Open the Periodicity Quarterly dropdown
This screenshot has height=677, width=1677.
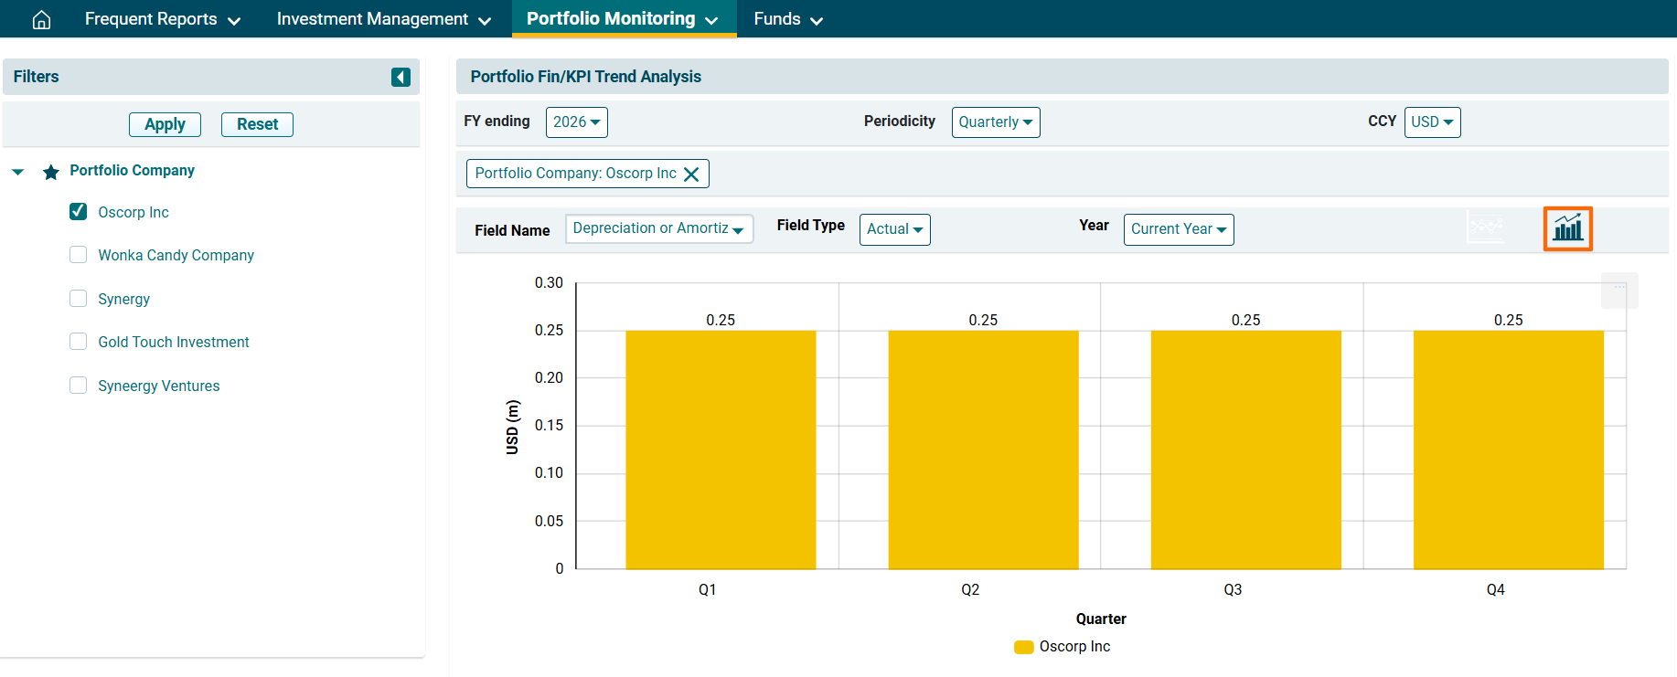tap(995, 122)
